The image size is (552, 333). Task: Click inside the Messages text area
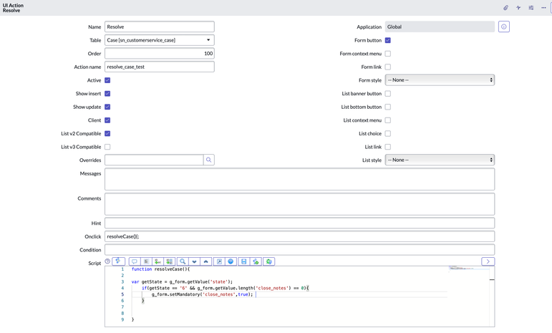click(x=299, y=179)
